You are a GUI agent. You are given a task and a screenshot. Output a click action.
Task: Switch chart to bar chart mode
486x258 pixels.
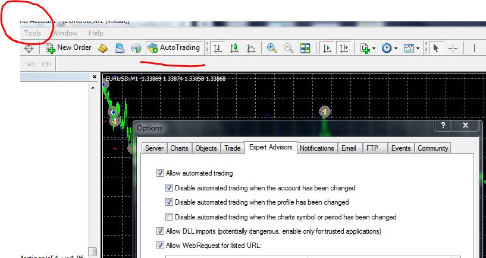218,48
